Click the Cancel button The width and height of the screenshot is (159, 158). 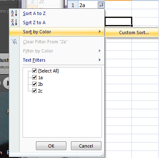[x=86, y=146]
